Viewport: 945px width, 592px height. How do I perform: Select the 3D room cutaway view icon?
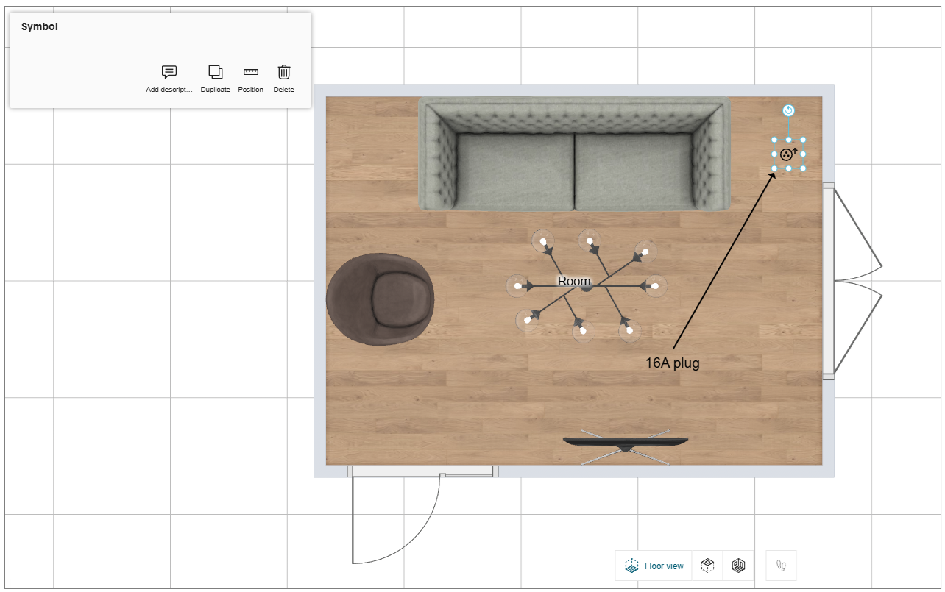pos(738,566)
